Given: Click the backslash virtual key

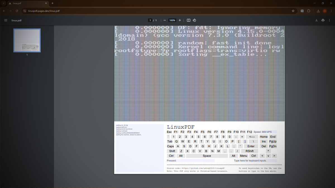Looking at the screenshot, I should click(253, 141).
